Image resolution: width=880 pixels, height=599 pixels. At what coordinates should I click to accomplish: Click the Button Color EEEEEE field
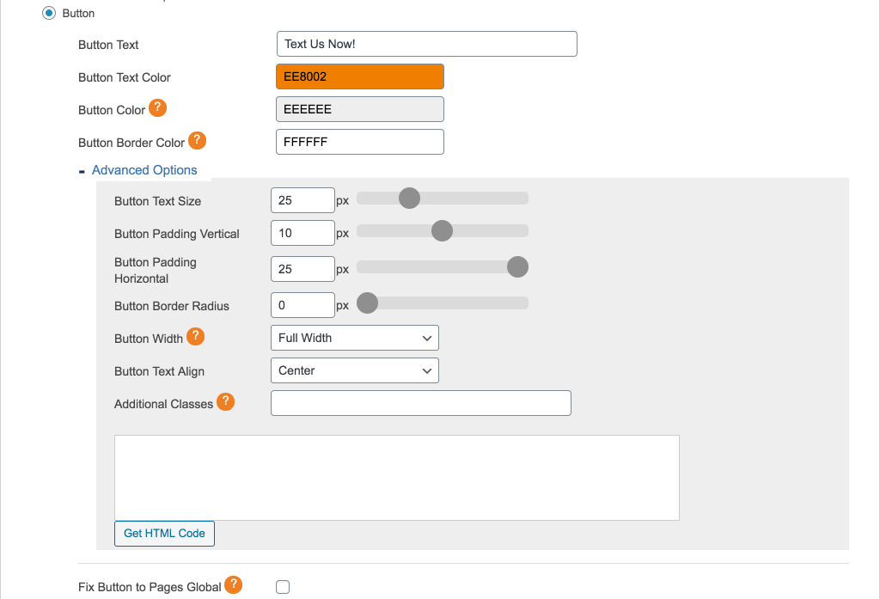coord(359,109)
